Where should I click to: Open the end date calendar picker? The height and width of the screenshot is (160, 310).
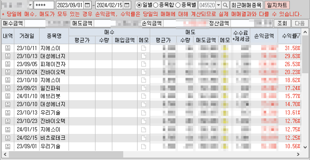[127, 5]
